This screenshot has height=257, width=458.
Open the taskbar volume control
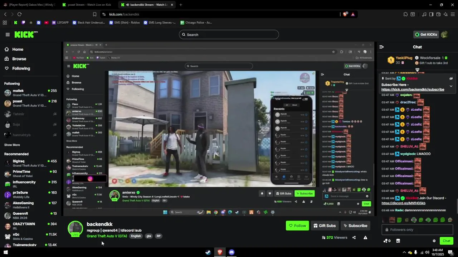click(x=427, y=252)
